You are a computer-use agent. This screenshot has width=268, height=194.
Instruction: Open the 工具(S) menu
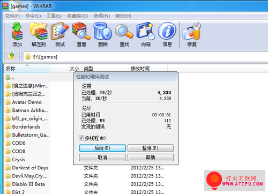[54, 16]
